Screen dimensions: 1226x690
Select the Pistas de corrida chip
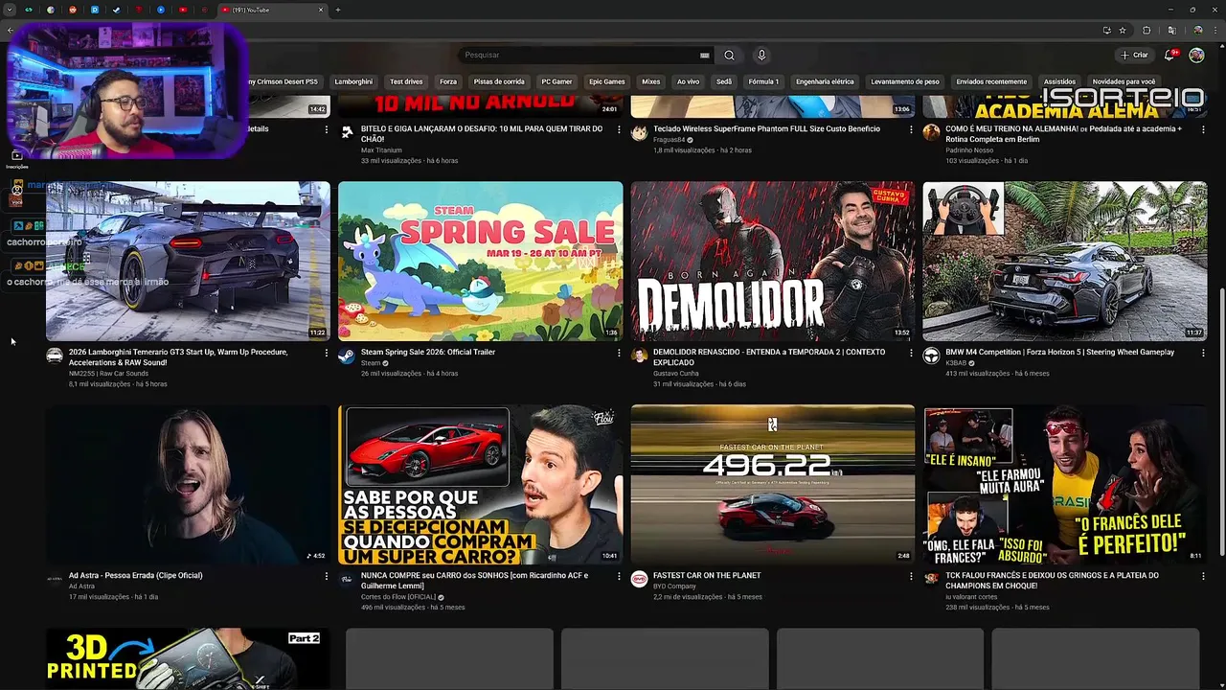(499, 81)
